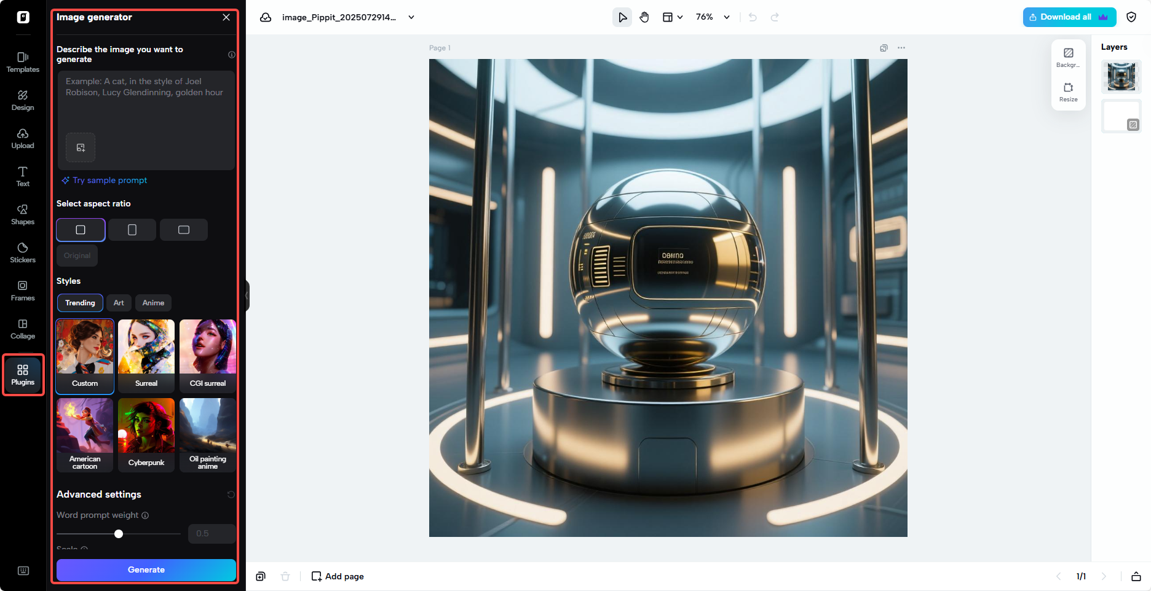Select the pointer select tool
Screen dimensions: 1151x591
tap(622, 17)
